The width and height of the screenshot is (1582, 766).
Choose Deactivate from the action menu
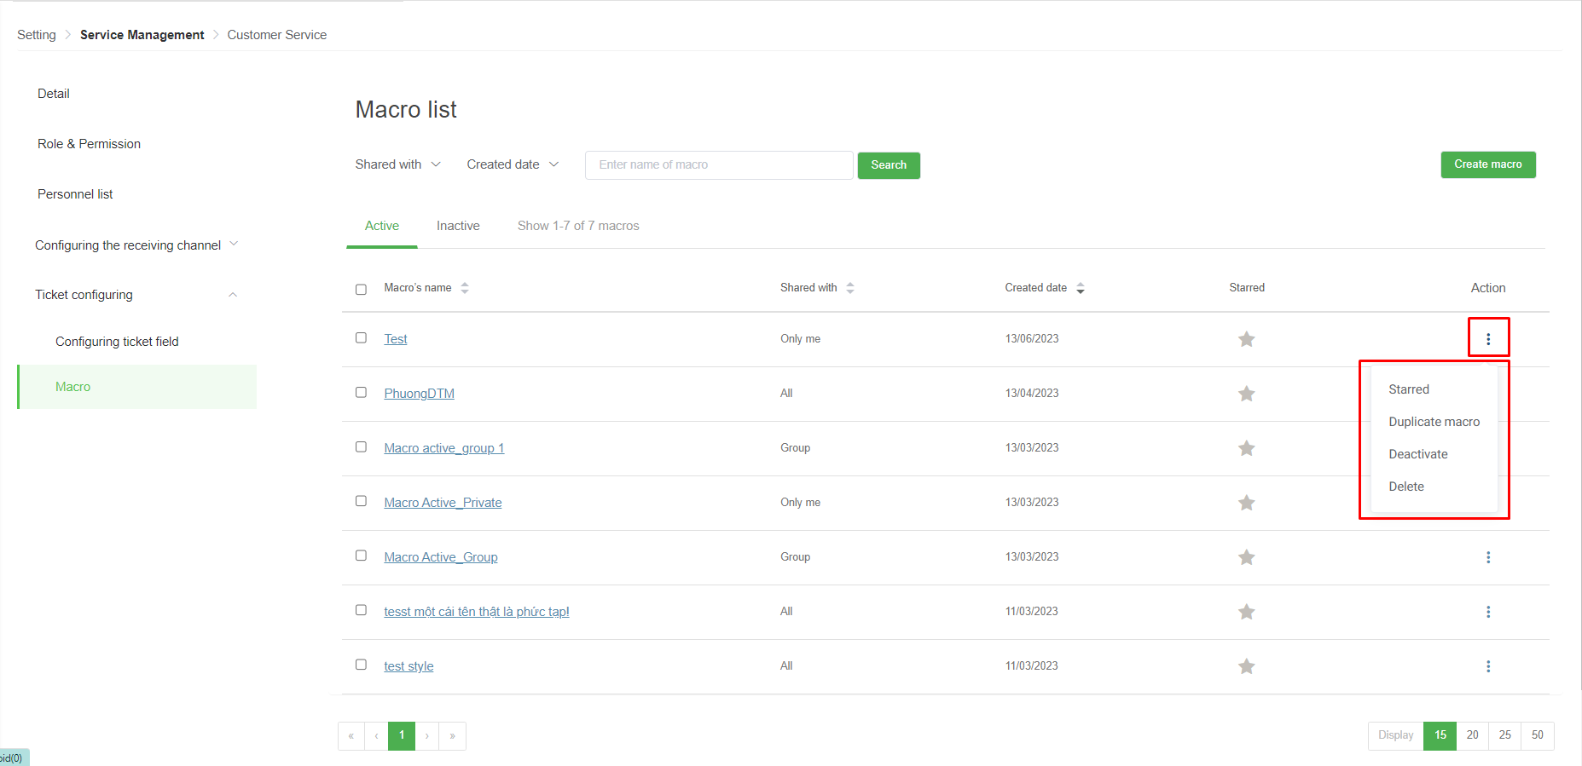[1418, 454]
